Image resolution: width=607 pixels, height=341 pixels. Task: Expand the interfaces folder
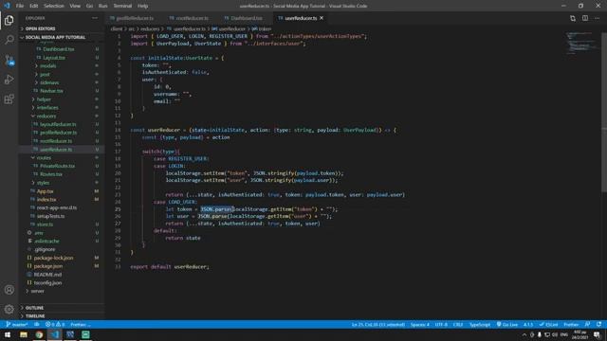click(47, 107)
